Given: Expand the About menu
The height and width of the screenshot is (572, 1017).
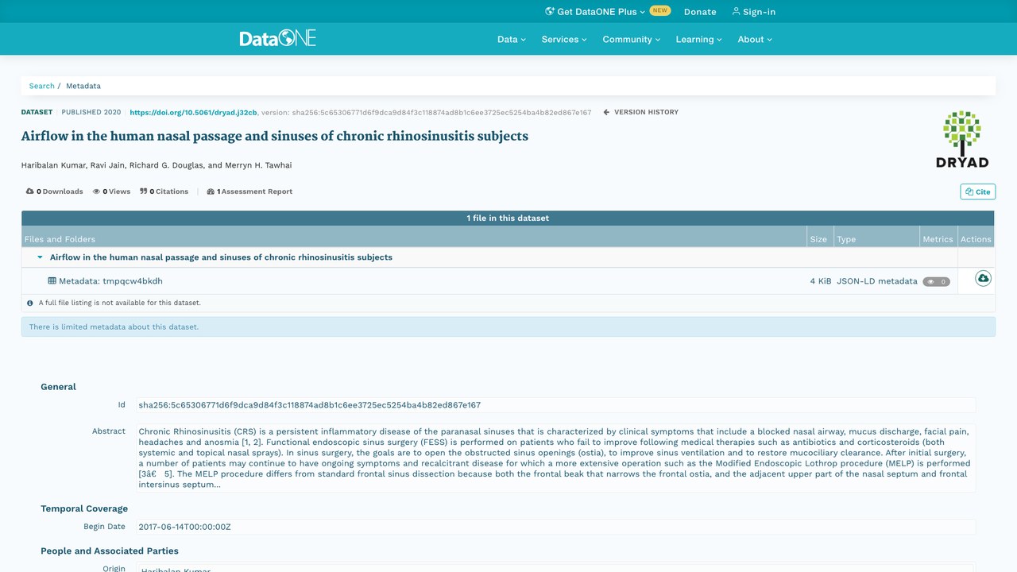Looking at the screenshot, I should tap(755, 39).
